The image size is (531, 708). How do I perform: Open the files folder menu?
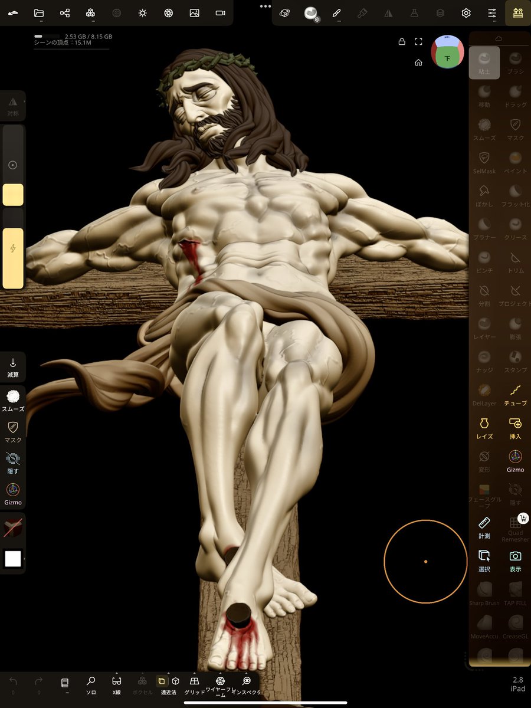coord(39,13)
